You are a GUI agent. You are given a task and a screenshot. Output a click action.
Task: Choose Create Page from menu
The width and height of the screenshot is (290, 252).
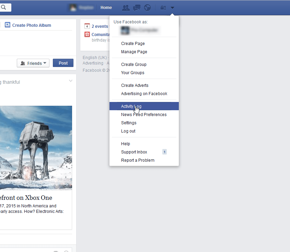(133, 44)
